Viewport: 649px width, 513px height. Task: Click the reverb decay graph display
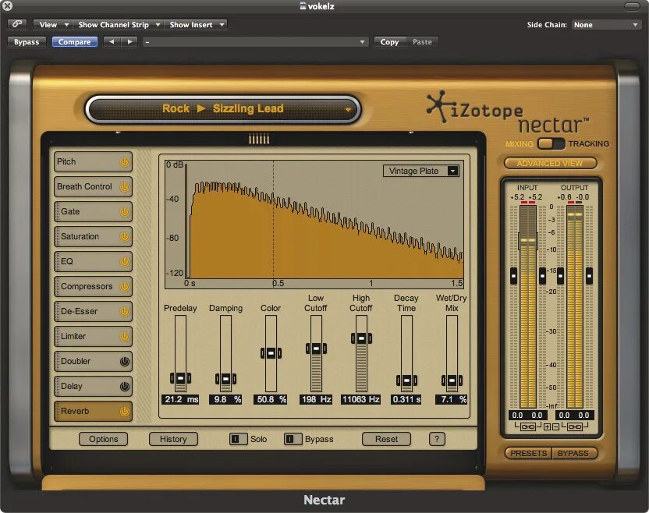point(314,225)
